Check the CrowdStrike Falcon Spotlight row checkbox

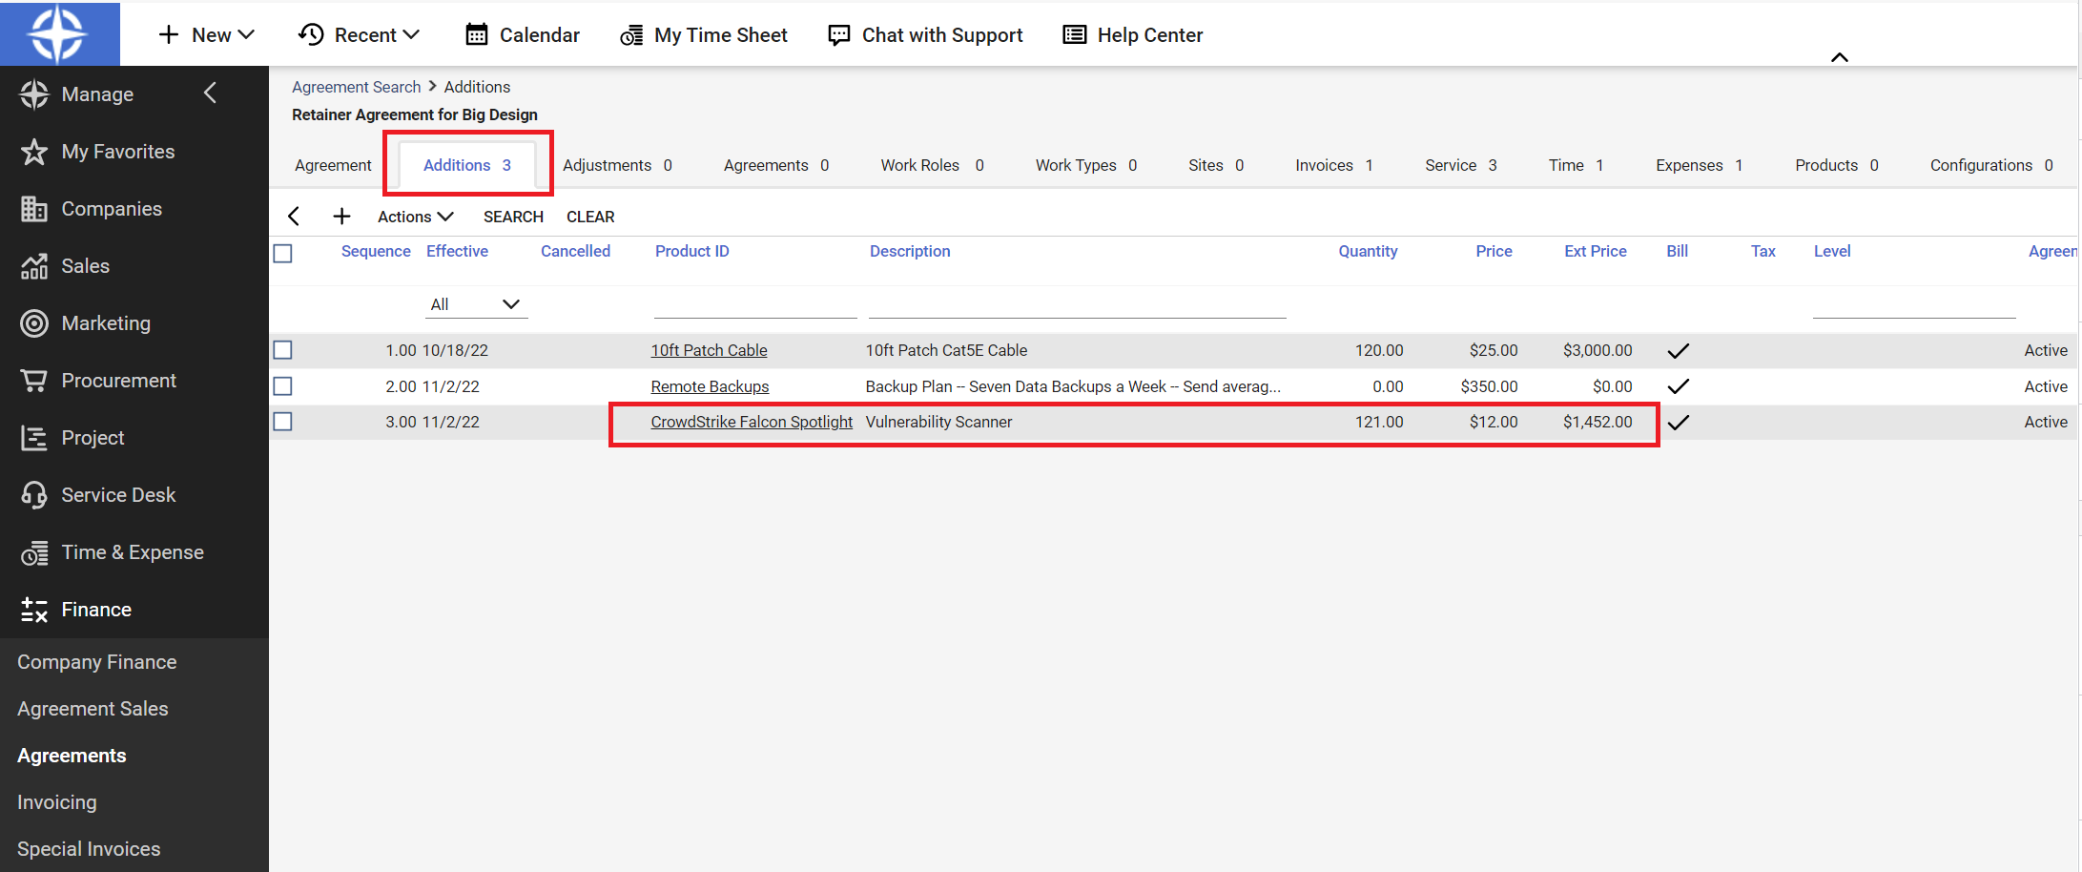click(282, 422)
